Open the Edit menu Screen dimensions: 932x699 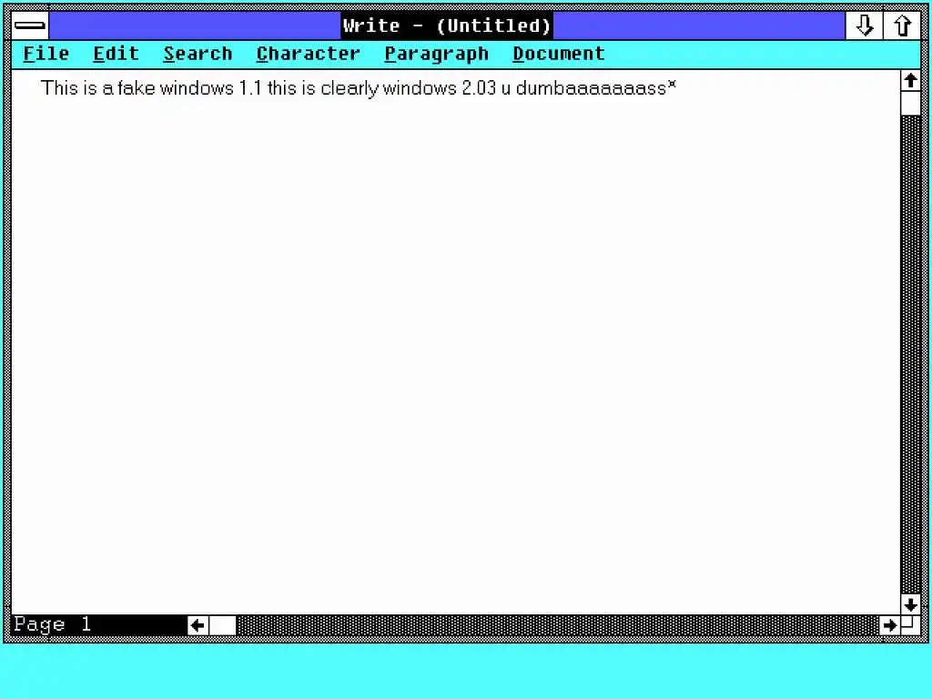click(116, 54)
